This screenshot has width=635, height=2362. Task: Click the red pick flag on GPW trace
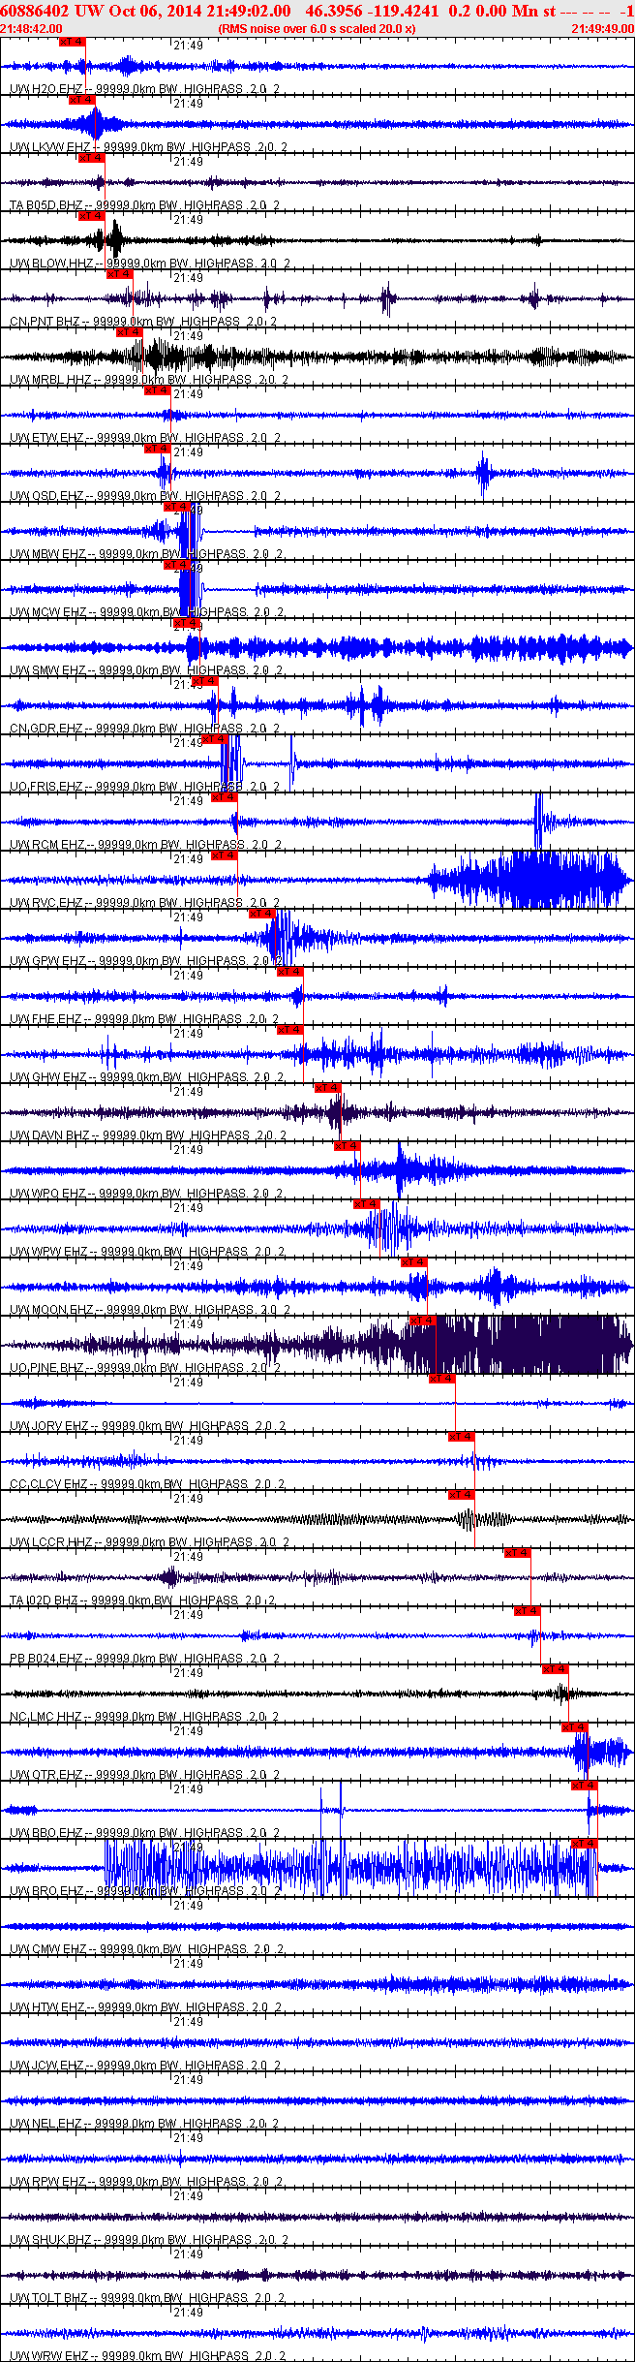point(262,914)
